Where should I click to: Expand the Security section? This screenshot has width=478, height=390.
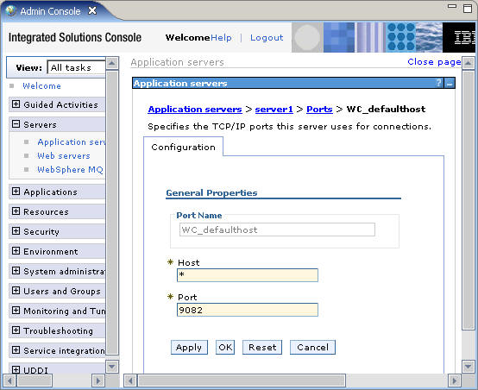[16, 231]
